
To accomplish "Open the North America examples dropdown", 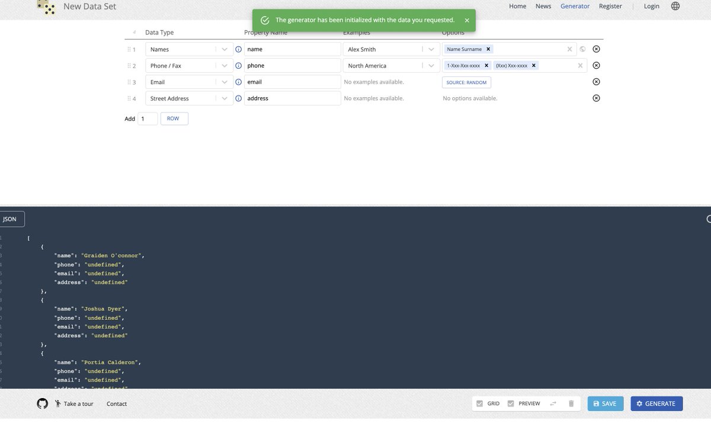I will [391, 66].
